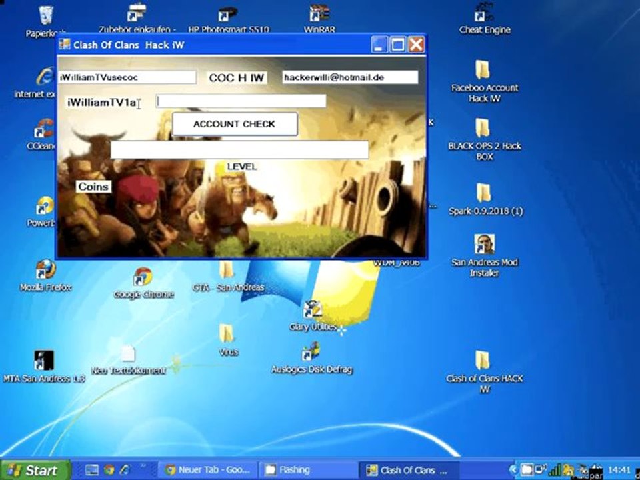Open the Virus folder on desktop
640x480 pixels.
coord(226,334)
